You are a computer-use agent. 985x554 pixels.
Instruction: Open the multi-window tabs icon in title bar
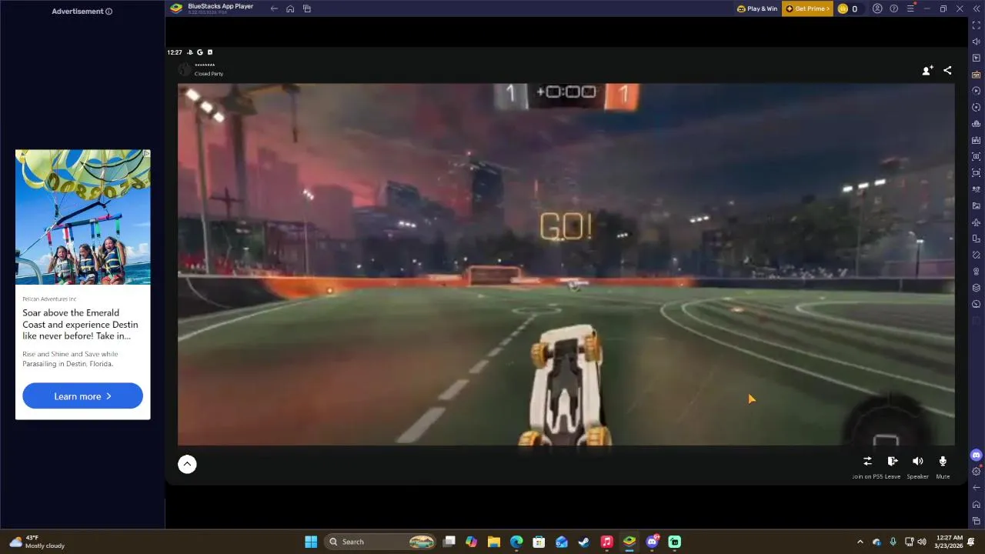(x=307, y=8)
